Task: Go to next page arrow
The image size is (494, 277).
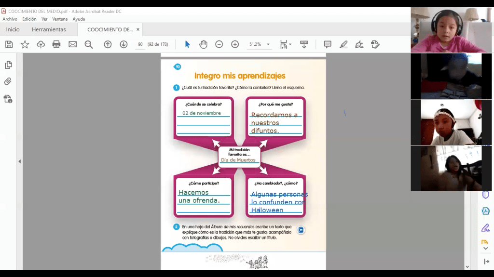Action: pos(123,44)
